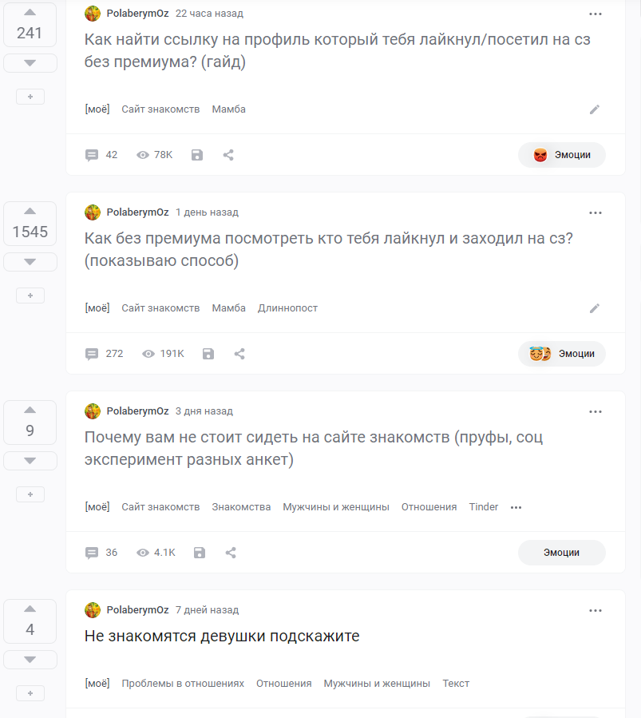Save the post with 4.1K views
This screenshot has width=641, height=718.
tap(200, 553)
